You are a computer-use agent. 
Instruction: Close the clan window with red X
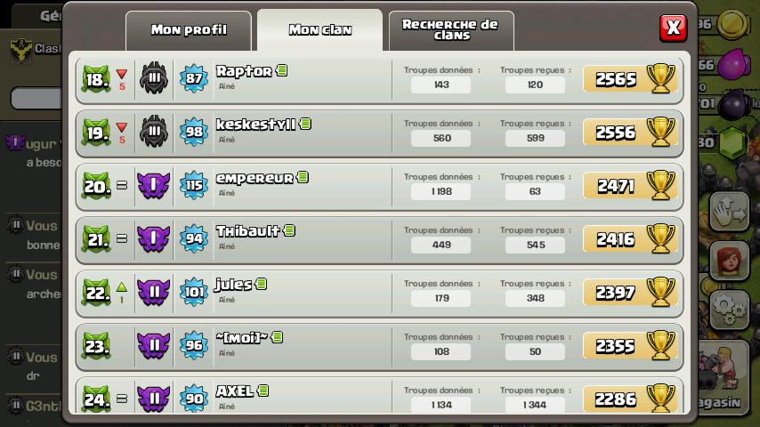pyautogui.click(x=674, y=28)
